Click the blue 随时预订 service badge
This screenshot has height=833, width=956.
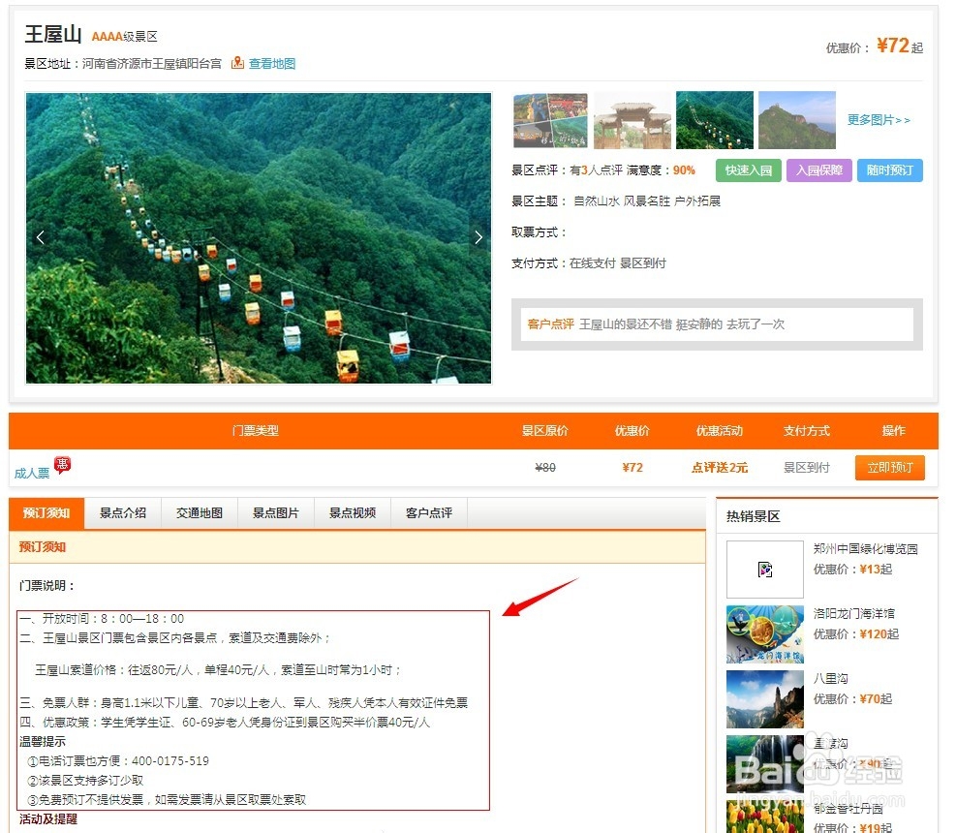(889, 170)
